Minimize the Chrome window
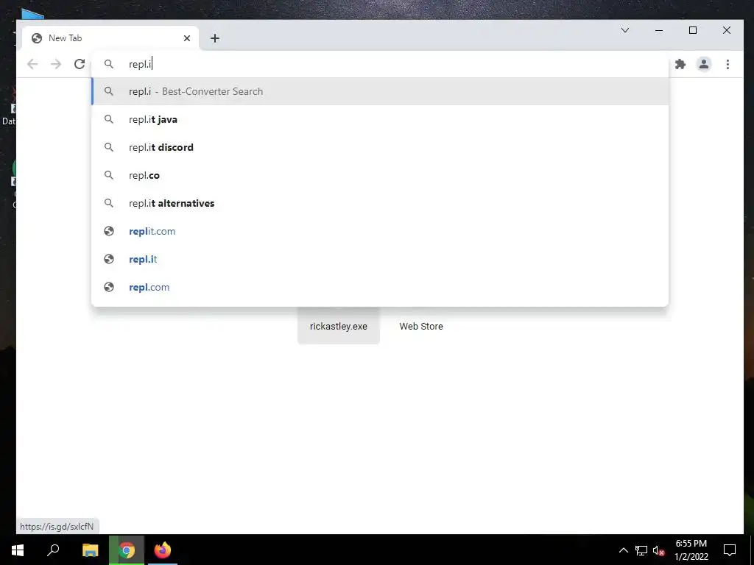The height and width of the screenshot is (565, 754). 659,30
